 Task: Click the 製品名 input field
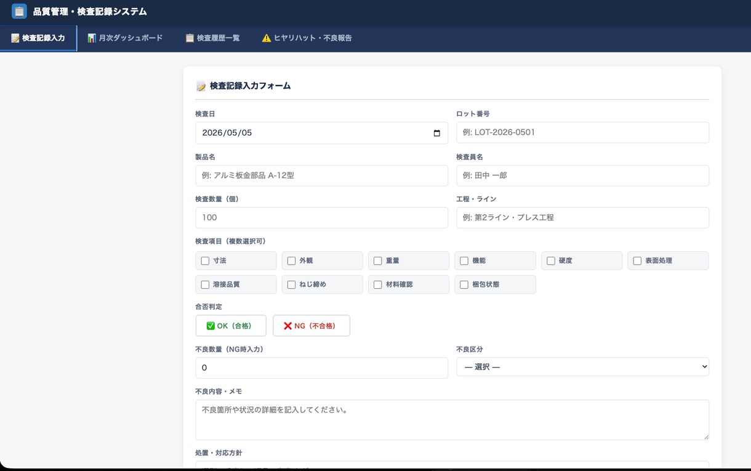pos(321,175)
